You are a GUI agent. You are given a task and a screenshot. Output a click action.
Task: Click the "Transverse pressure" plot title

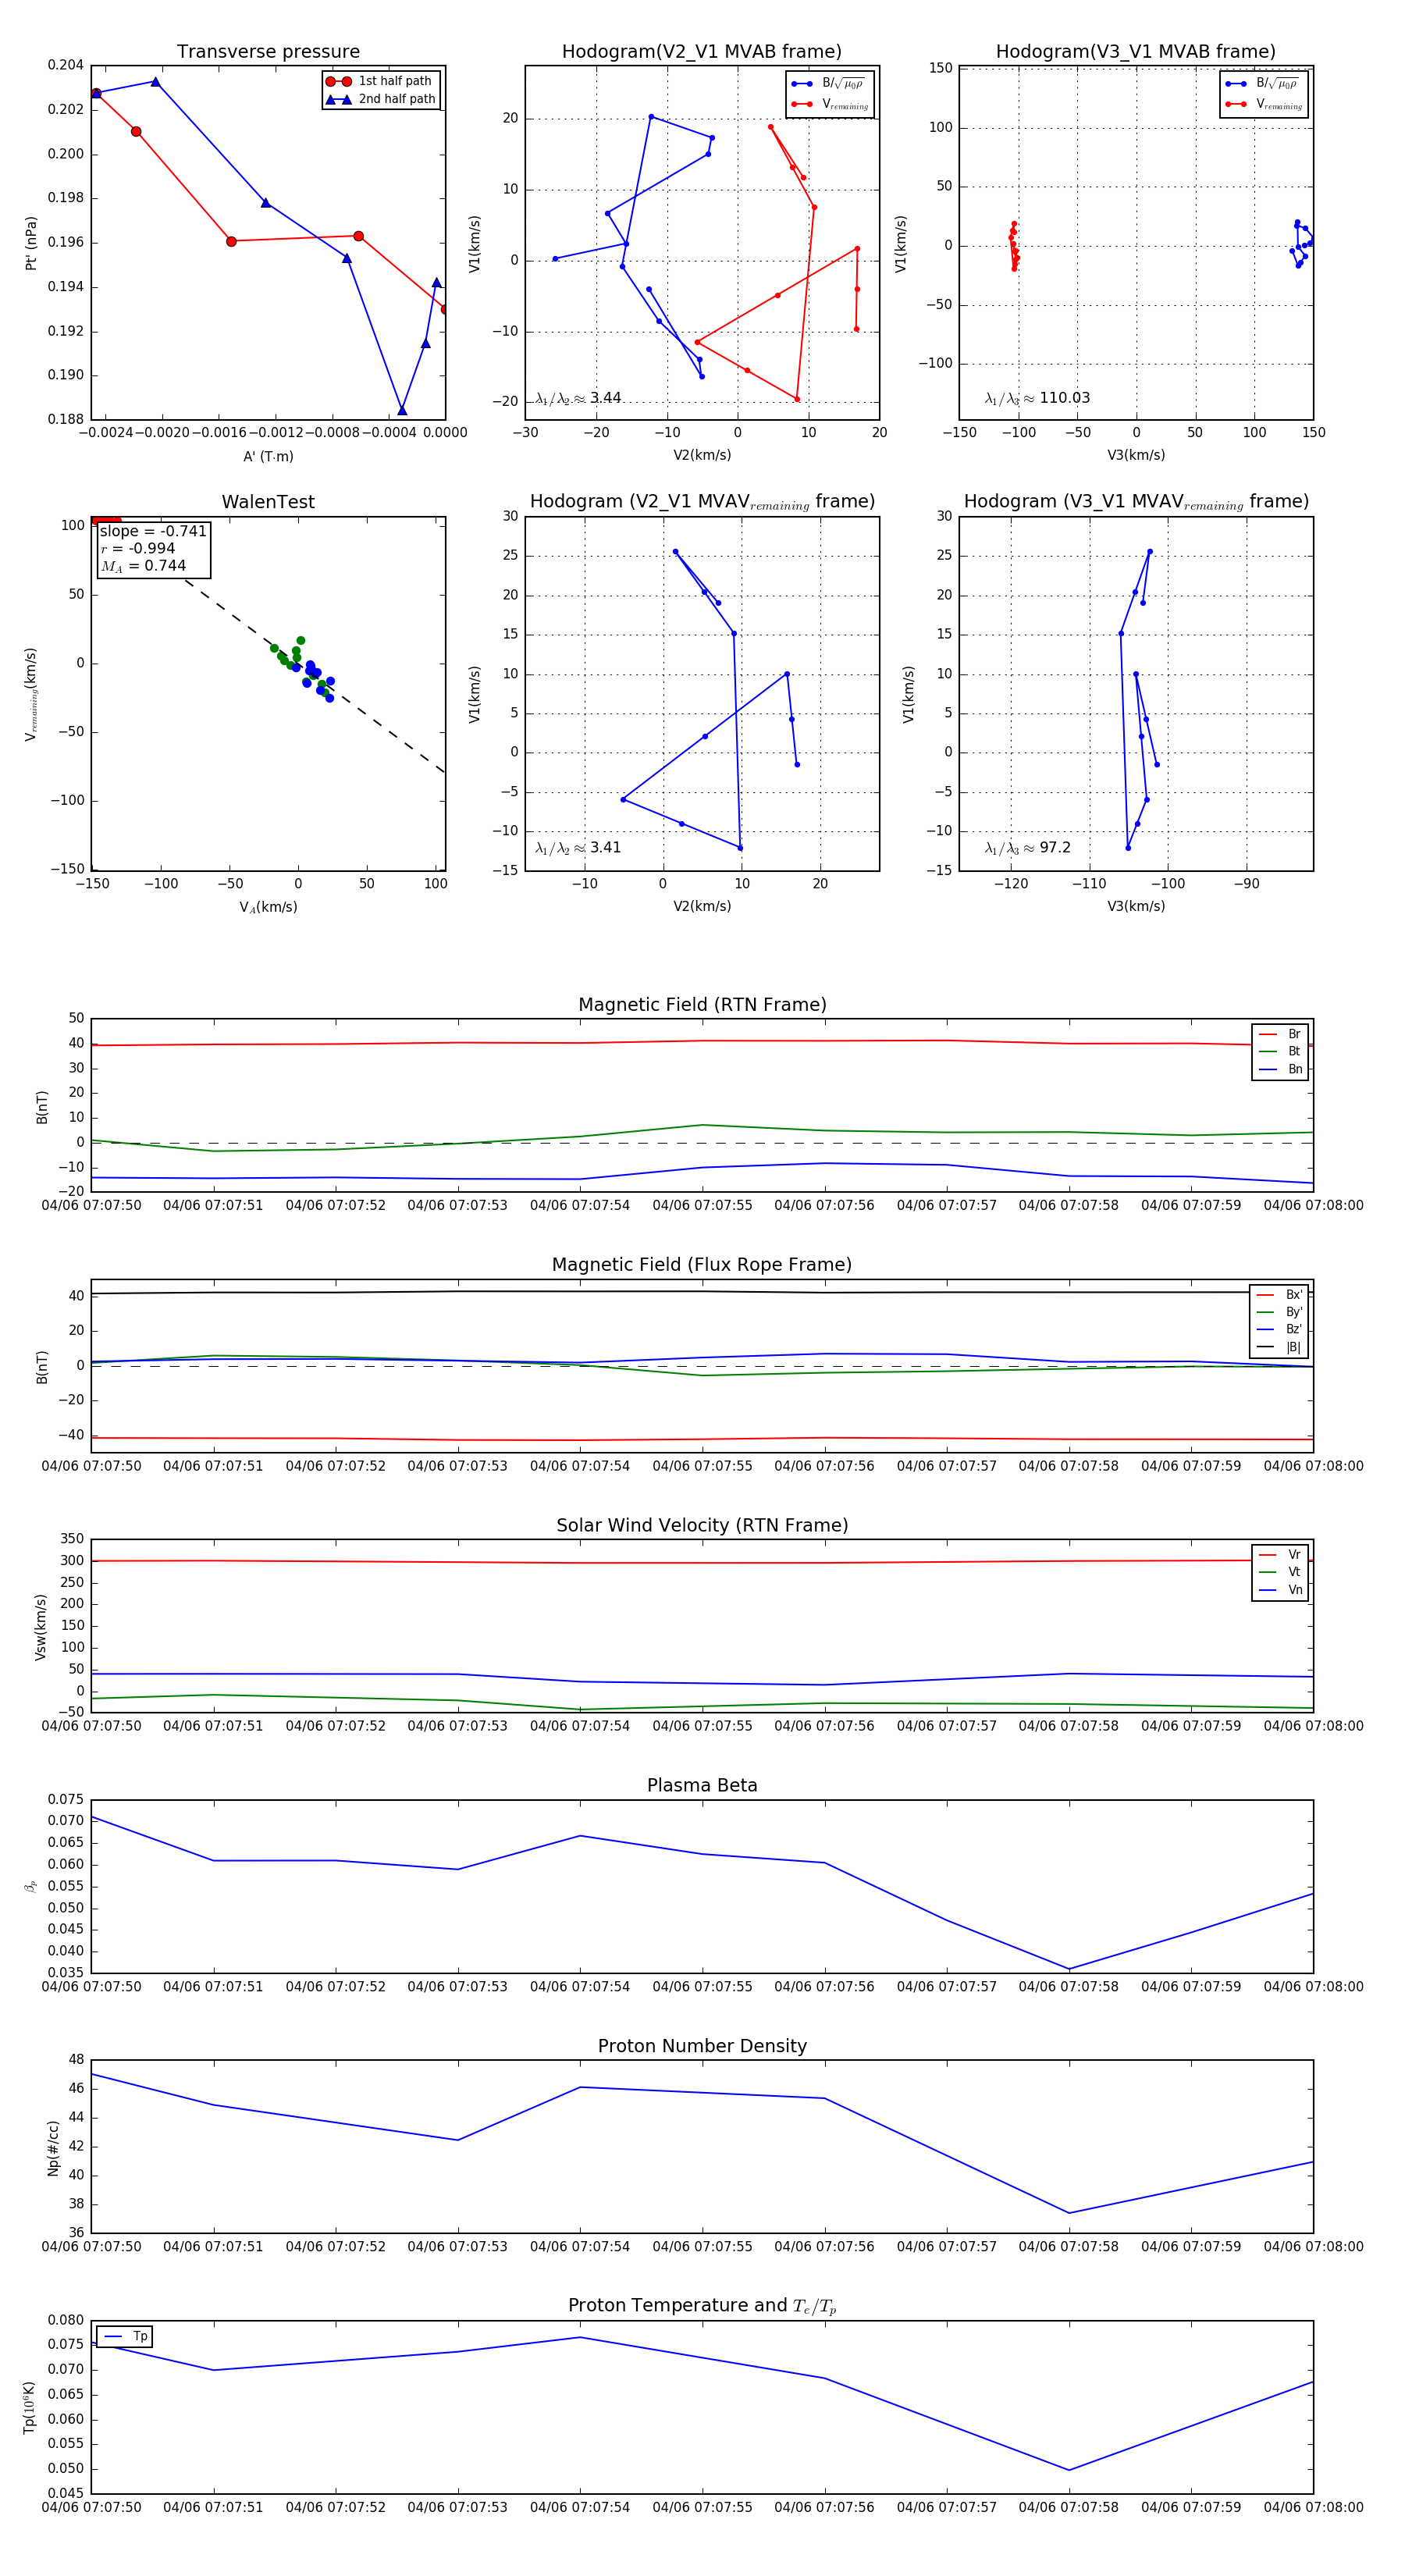(x=268, y=52)
